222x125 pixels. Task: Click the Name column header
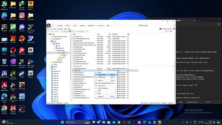[x=84, y=34]
